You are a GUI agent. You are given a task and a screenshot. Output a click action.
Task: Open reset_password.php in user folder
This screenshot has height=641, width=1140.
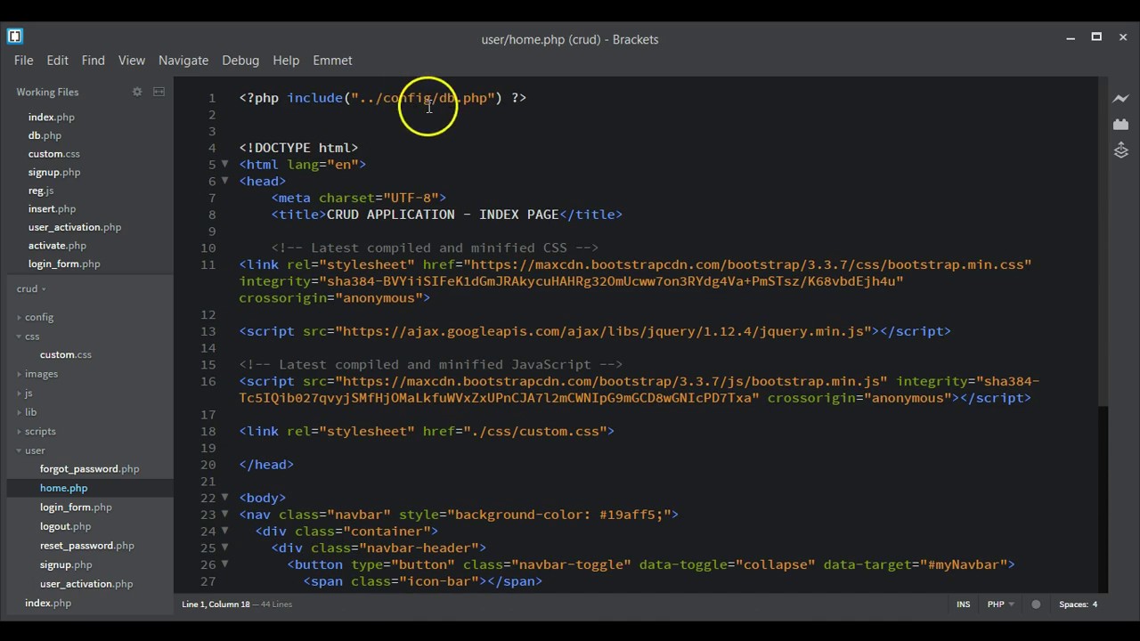86,546
